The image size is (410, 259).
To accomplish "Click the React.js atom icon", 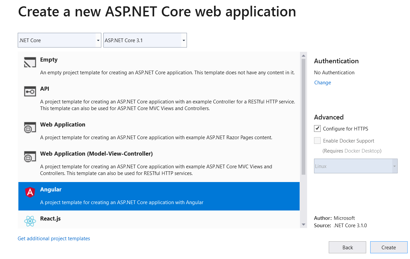I will [30, 221].
